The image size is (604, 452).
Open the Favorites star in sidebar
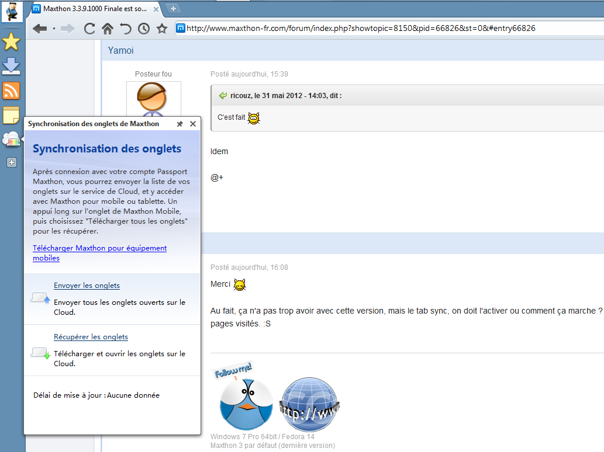[x=11, y=41]
